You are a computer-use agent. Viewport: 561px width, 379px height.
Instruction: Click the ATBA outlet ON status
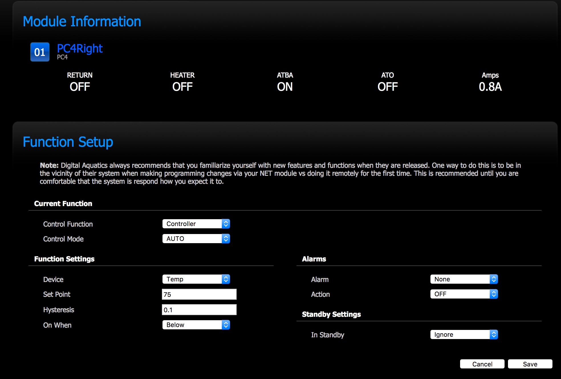pos(285,86)
